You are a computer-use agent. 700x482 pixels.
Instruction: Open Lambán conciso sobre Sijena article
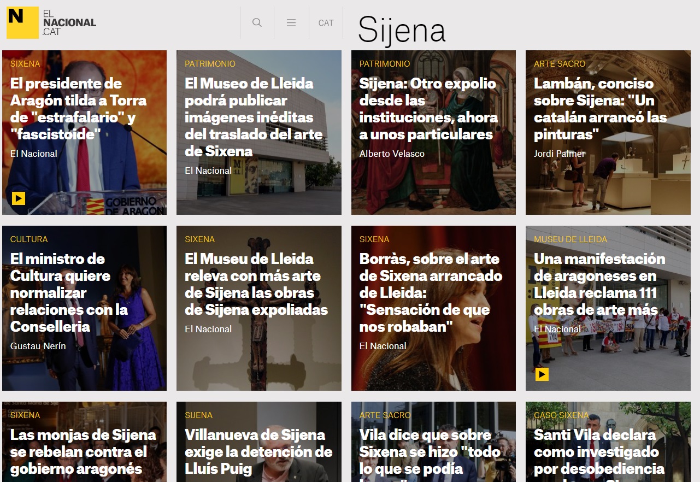pyautogui.click(x=600, y=109)
